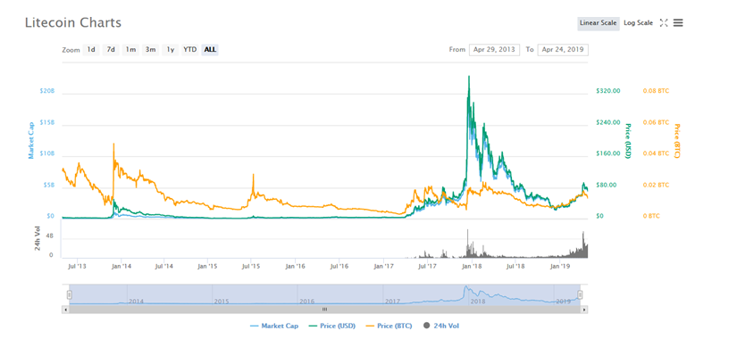Edit the From date field
The image size is (737, 339).
pyautogui.click(x=495, y=49)
